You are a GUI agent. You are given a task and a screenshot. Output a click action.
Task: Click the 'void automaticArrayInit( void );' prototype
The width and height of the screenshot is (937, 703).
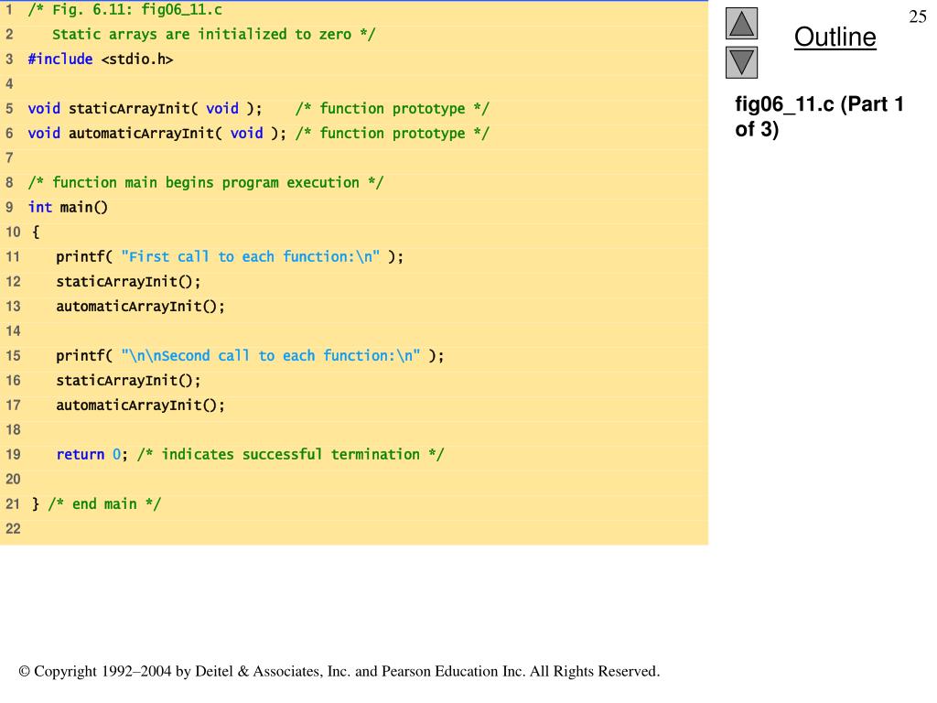pos(157,134)
